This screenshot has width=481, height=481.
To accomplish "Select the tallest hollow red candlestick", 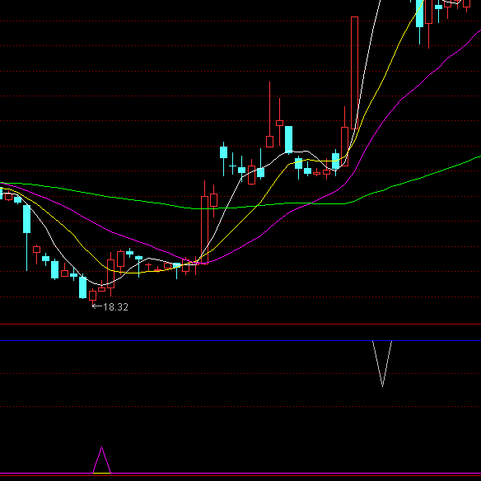I will (x=354, y=72).
